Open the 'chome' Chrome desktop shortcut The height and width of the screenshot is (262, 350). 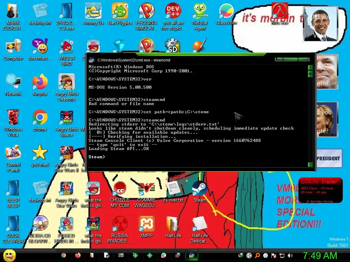coord(40,120)
